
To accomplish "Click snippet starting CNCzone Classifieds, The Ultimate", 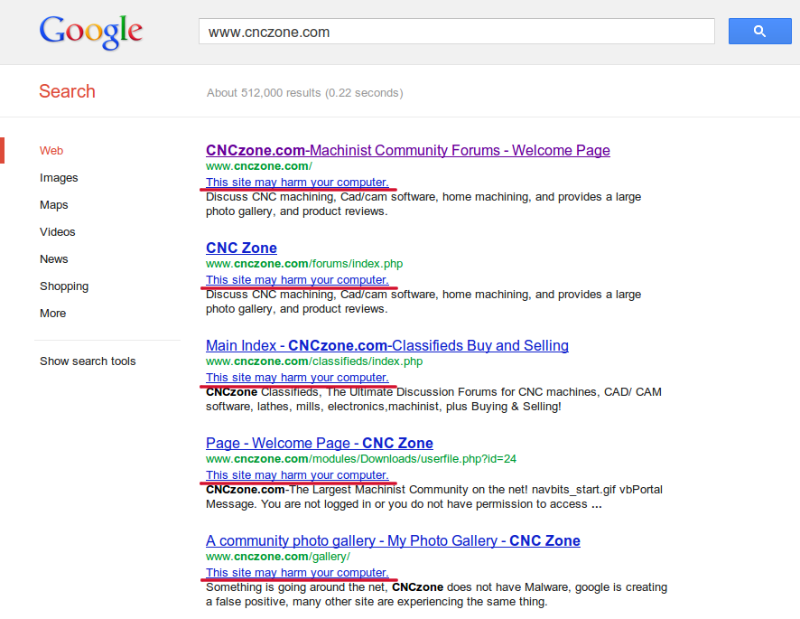I will coord(433,399).
